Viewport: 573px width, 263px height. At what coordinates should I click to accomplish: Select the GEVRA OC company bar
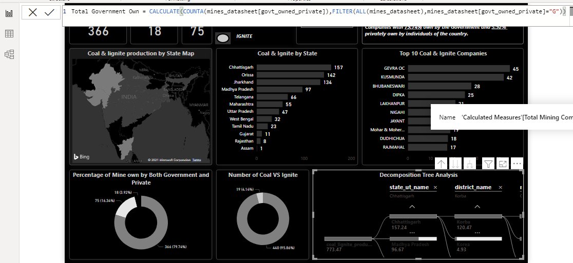click(x=459, y=69)
